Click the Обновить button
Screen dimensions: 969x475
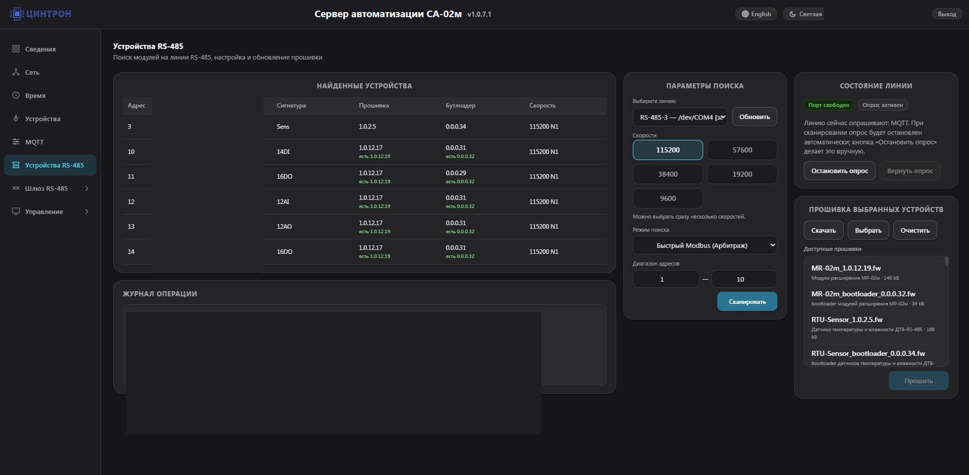754,117
